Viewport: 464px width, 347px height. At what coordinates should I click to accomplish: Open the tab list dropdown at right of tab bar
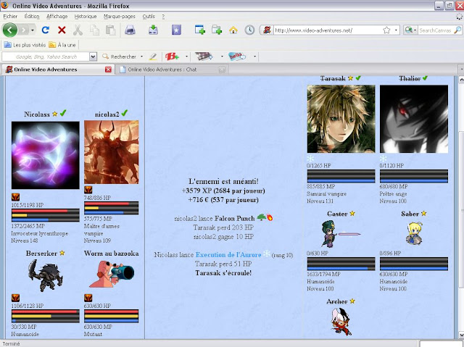(461, 70)
